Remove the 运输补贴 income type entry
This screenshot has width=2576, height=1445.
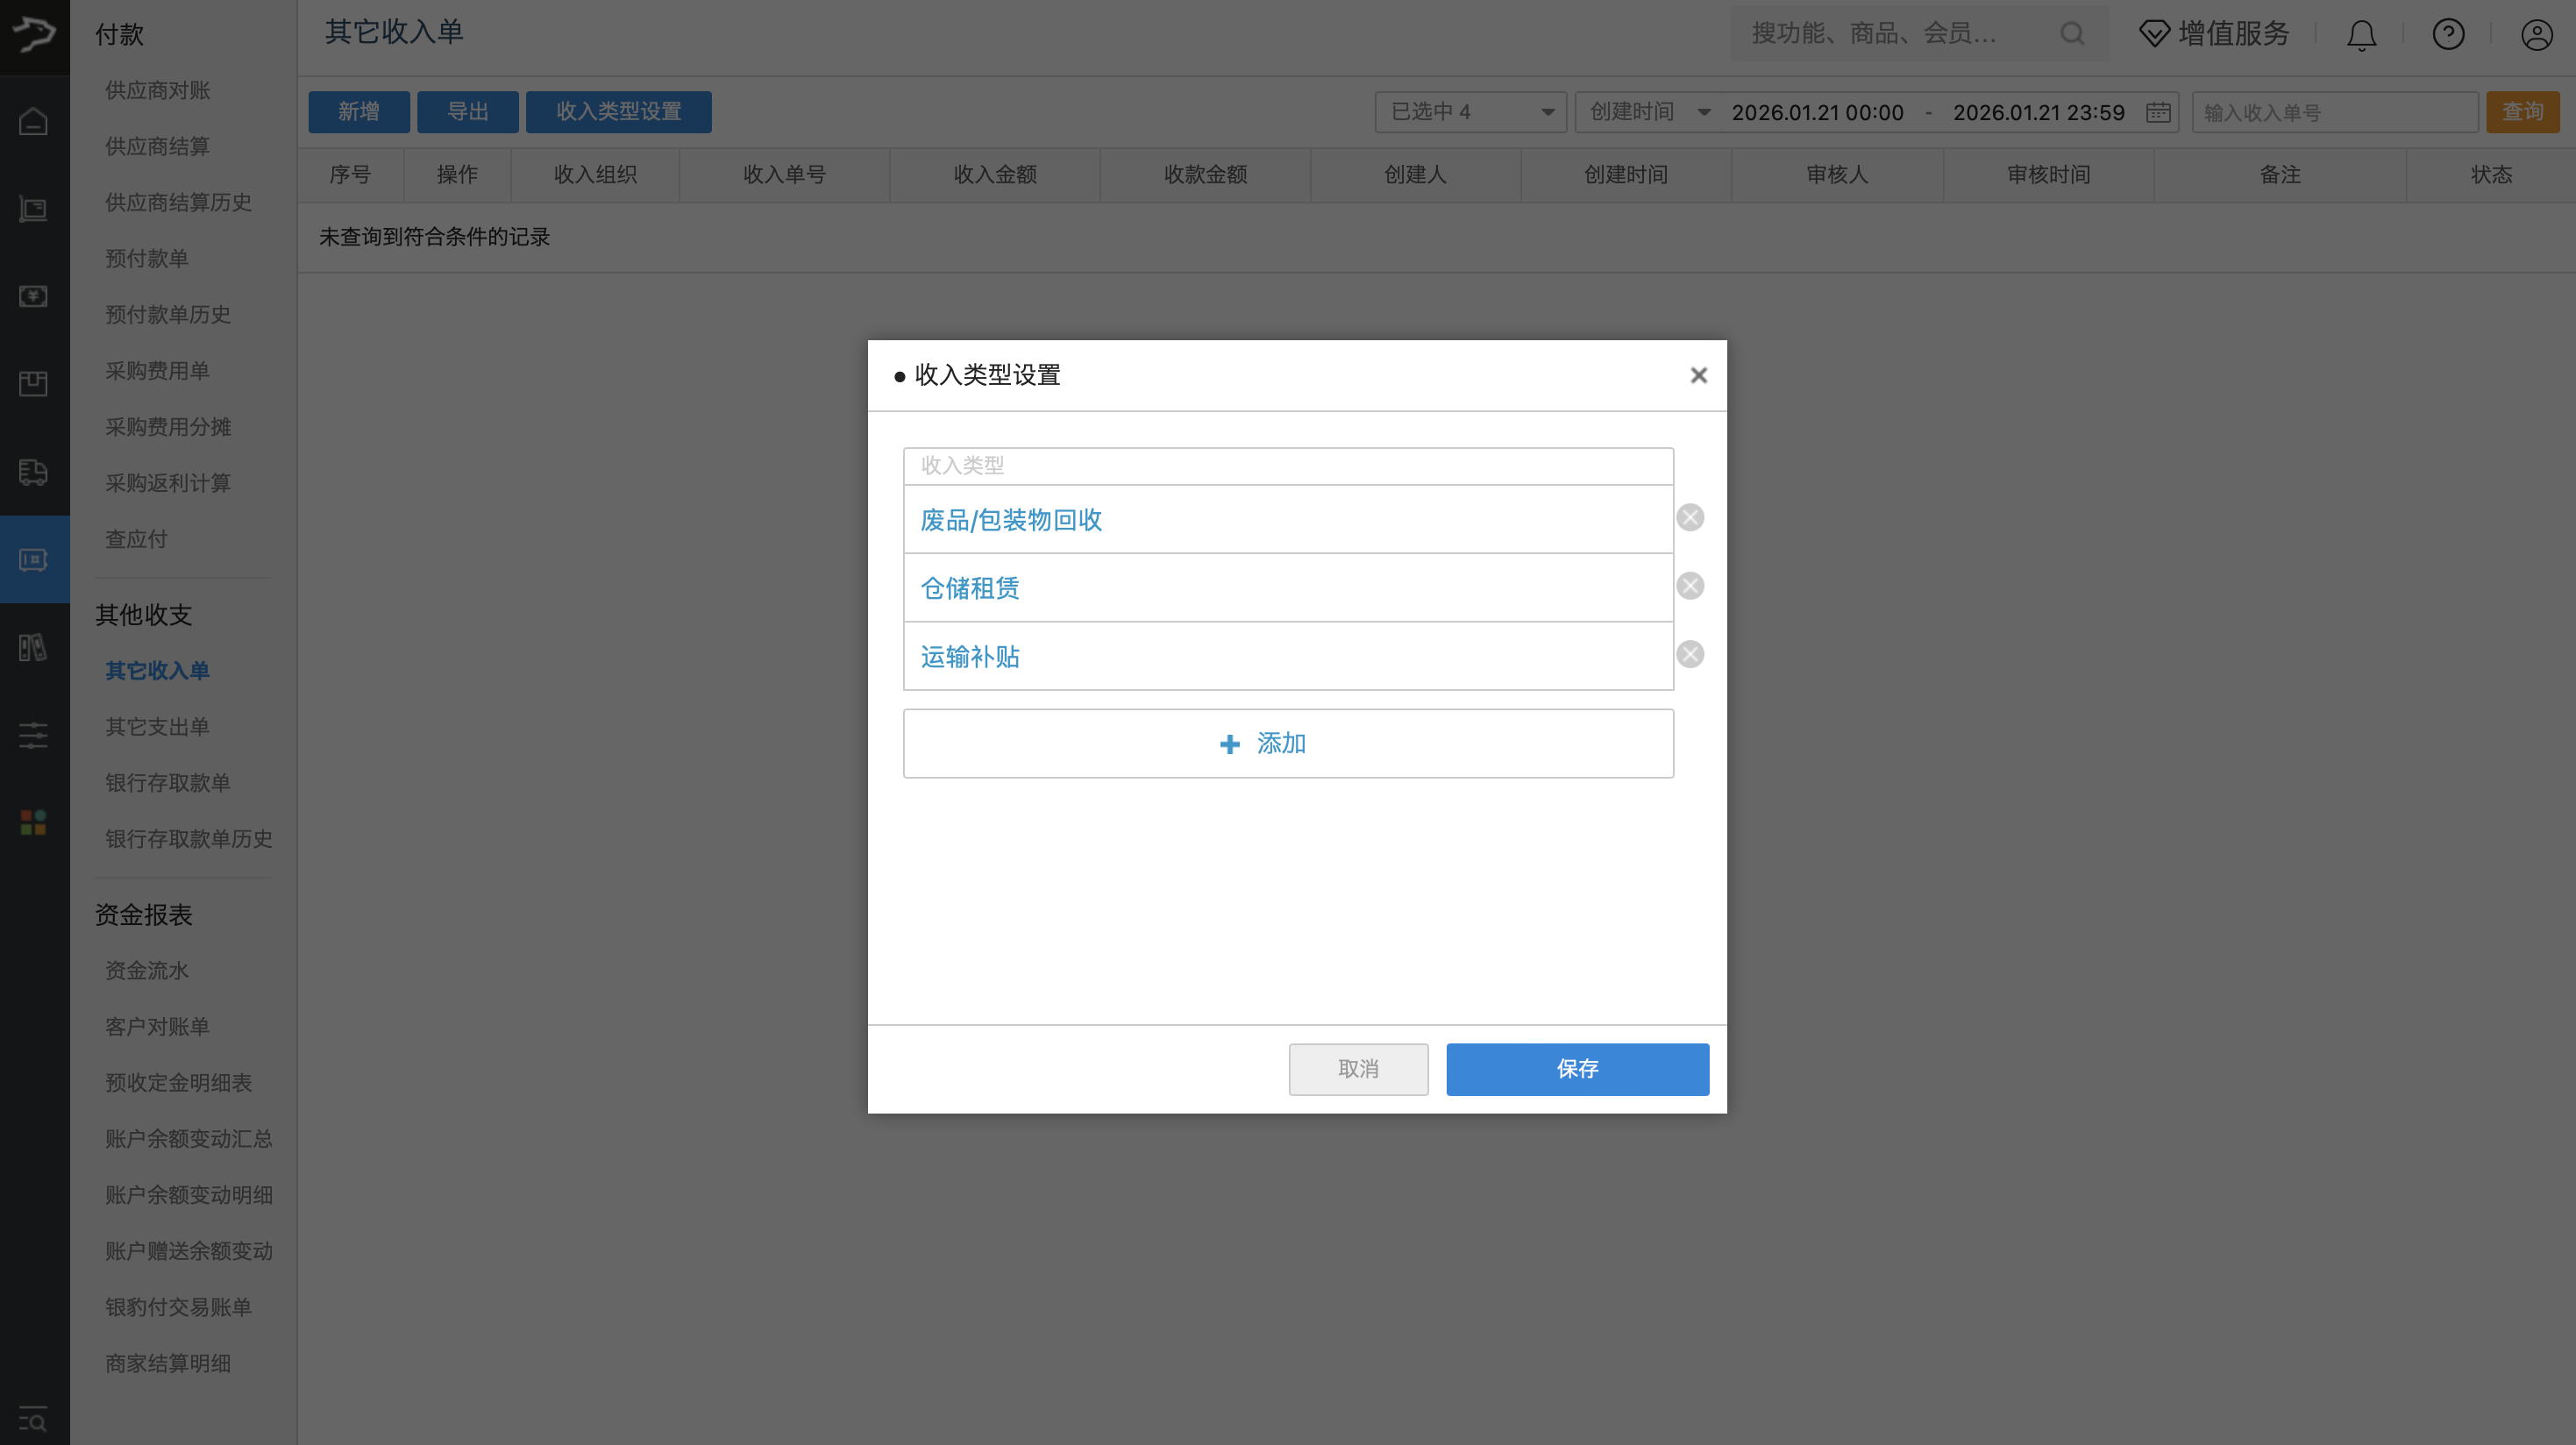(x=1690, y=654)
